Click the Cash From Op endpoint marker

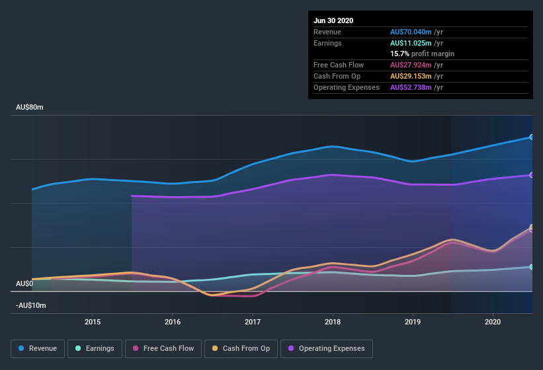532,227
